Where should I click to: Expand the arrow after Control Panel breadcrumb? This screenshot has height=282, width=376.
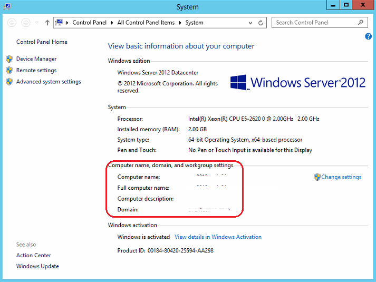[112, 23]
